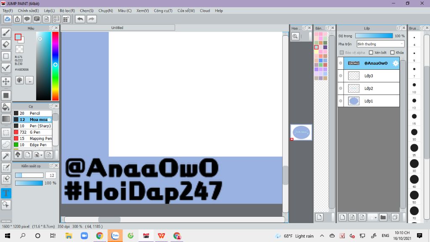Click the navigator canvas thumbnail
The width and height of the screenshot is (430, 242).
coord(301,132)
